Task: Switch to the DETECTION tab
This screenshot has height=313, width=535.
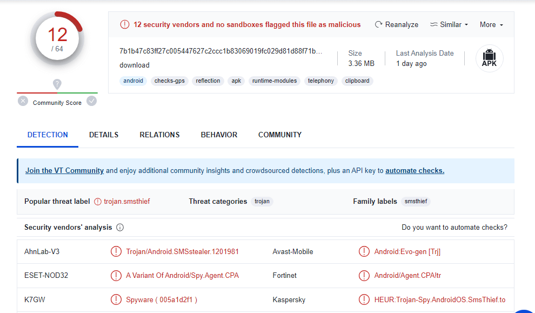Action: click(x=48, y=135)
